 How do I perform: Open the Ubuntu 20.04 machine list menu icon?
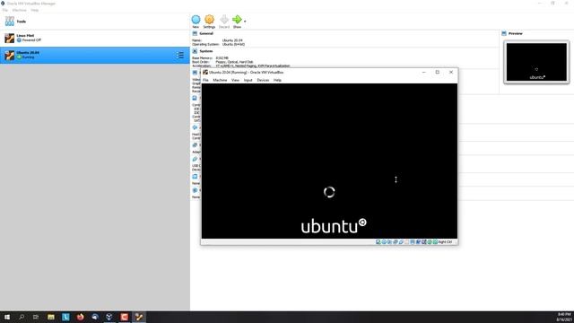pyautogui.click(x=180, y=55)
